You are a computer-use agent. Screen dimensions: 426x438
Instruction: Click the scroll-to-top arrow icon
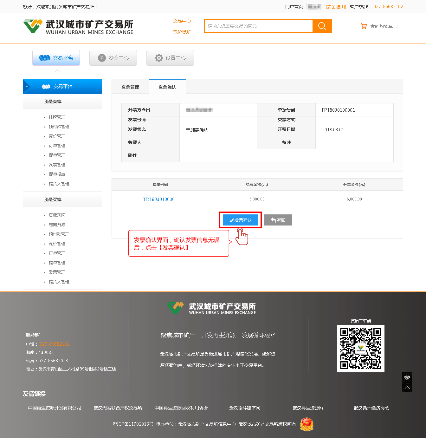coord(407,387)
